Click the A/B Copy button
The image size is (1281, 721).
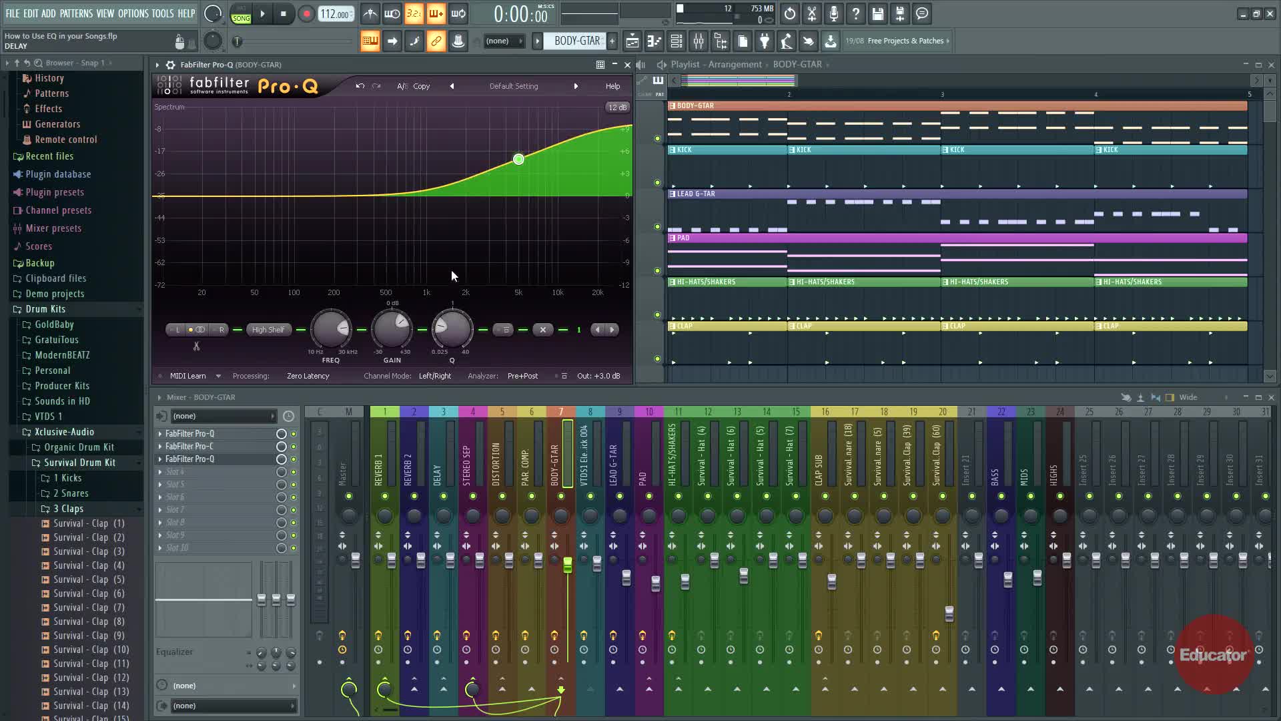pyautogui.click(x=421, y=86)
